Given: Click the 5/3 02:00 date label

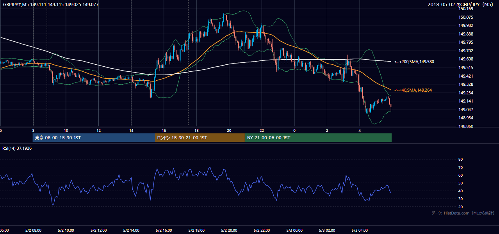Looking at the screenshot, I should point(327,230).
